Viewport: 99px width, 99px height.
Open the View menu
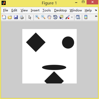coord(24,10)
